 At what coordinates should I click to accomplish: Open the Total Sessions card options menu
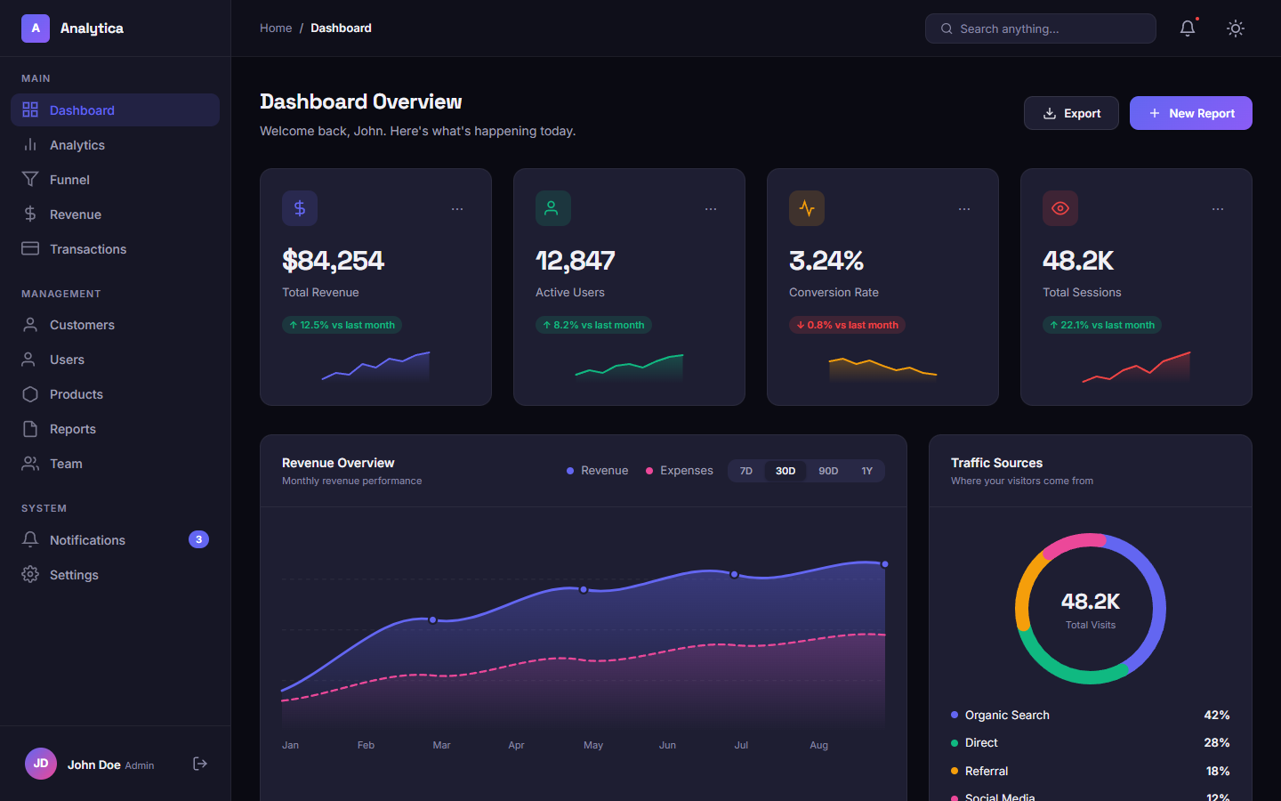[1218, 209]
